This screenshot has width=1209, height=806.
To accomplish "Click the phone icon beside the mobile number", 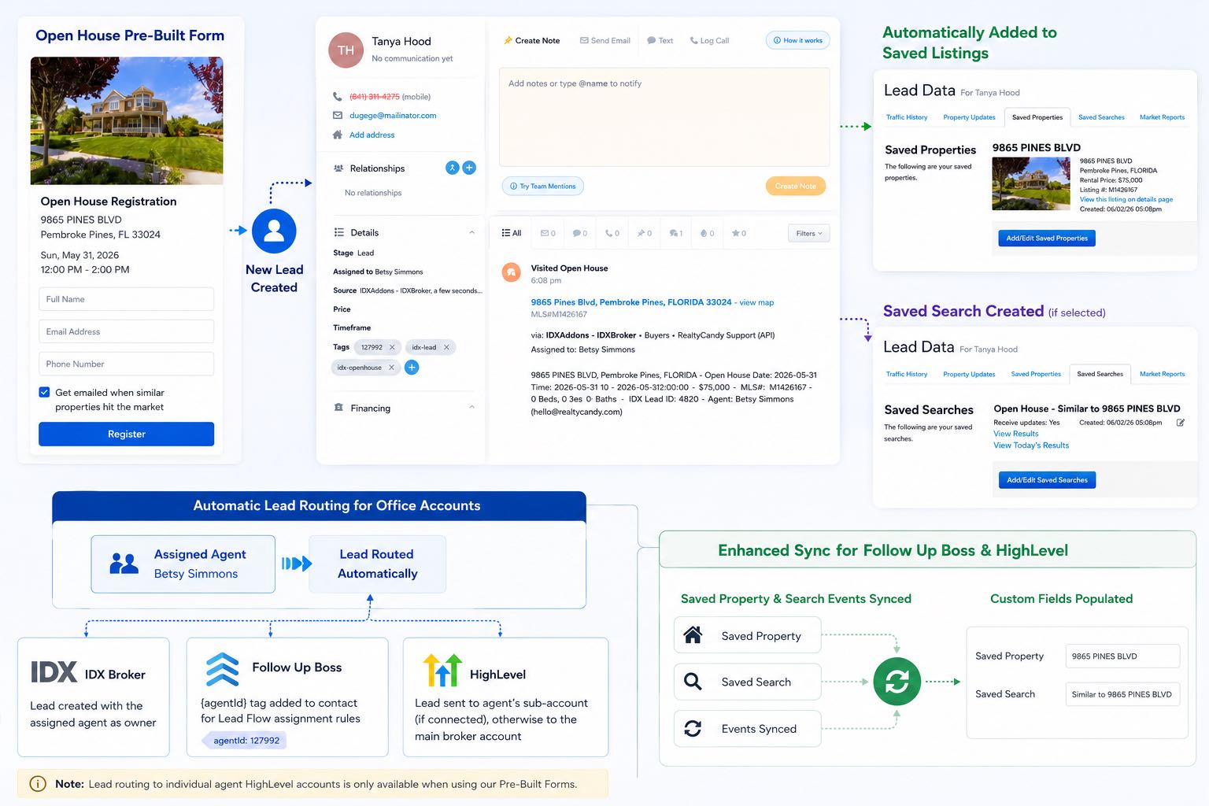I will [x=338, y=97].
